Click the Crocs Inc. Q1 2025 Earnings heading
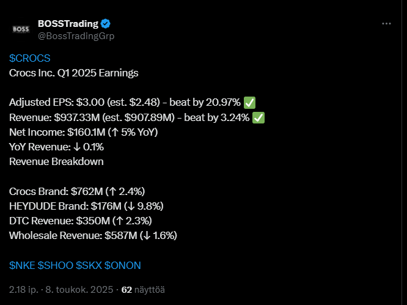The height and width of the screenshot is (305, 407). pos(74,73)
